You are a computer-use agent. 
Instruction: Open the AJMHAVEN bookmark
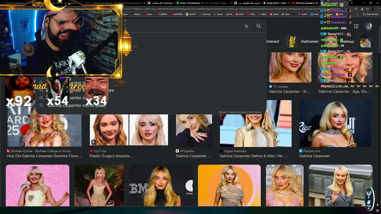pyautogui.click(x=177, y=14)
